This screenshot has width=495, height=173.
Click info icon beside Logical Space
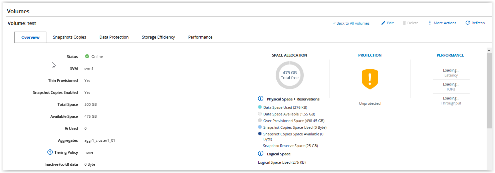[261, 154]
